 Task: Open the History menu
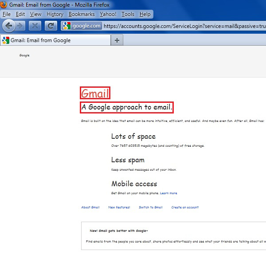(x=55, y=14)
